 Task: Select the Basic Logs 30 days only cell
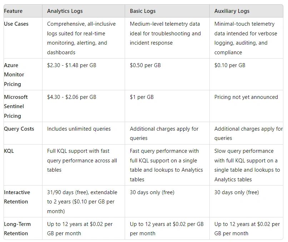tap(152, 192)
